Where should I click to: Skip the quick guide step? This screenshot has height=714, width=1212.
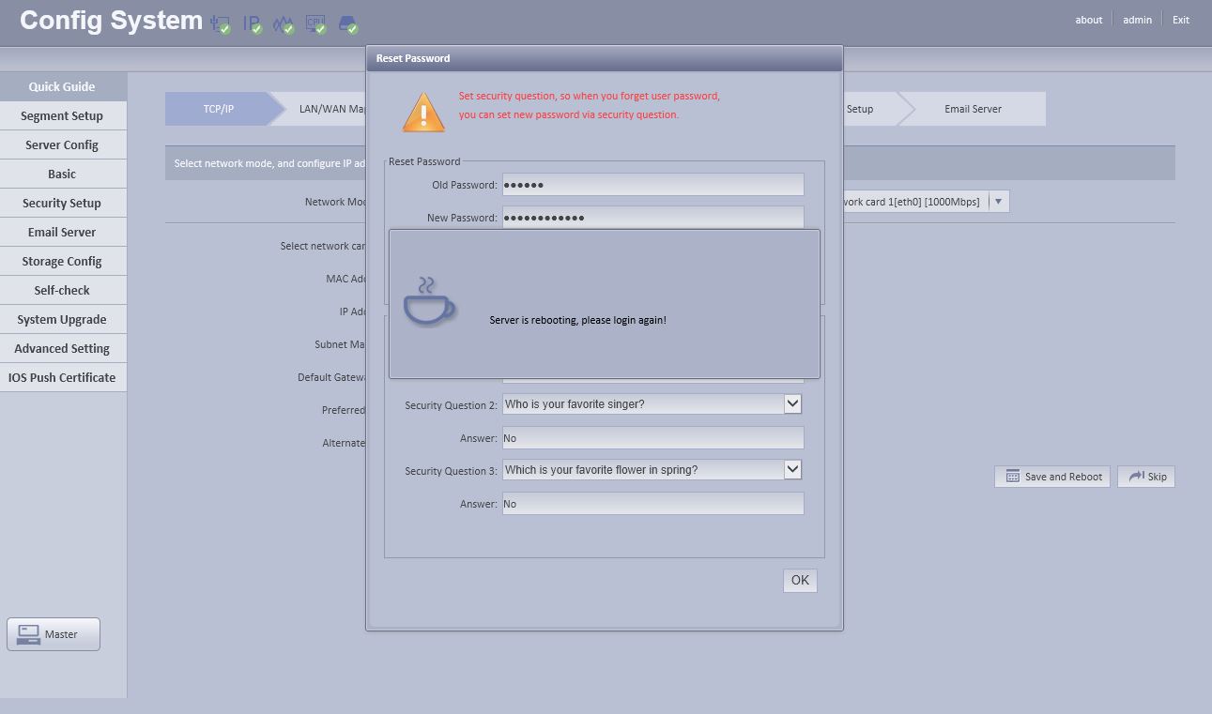(1146, 477)
